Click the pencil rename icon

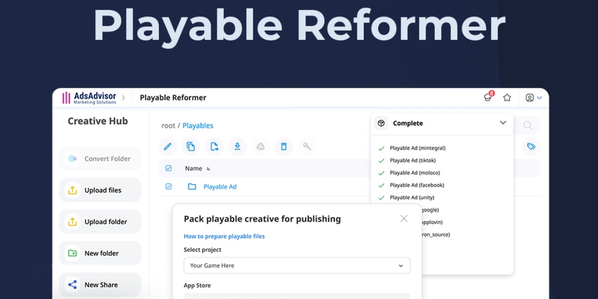coord(167,147)
